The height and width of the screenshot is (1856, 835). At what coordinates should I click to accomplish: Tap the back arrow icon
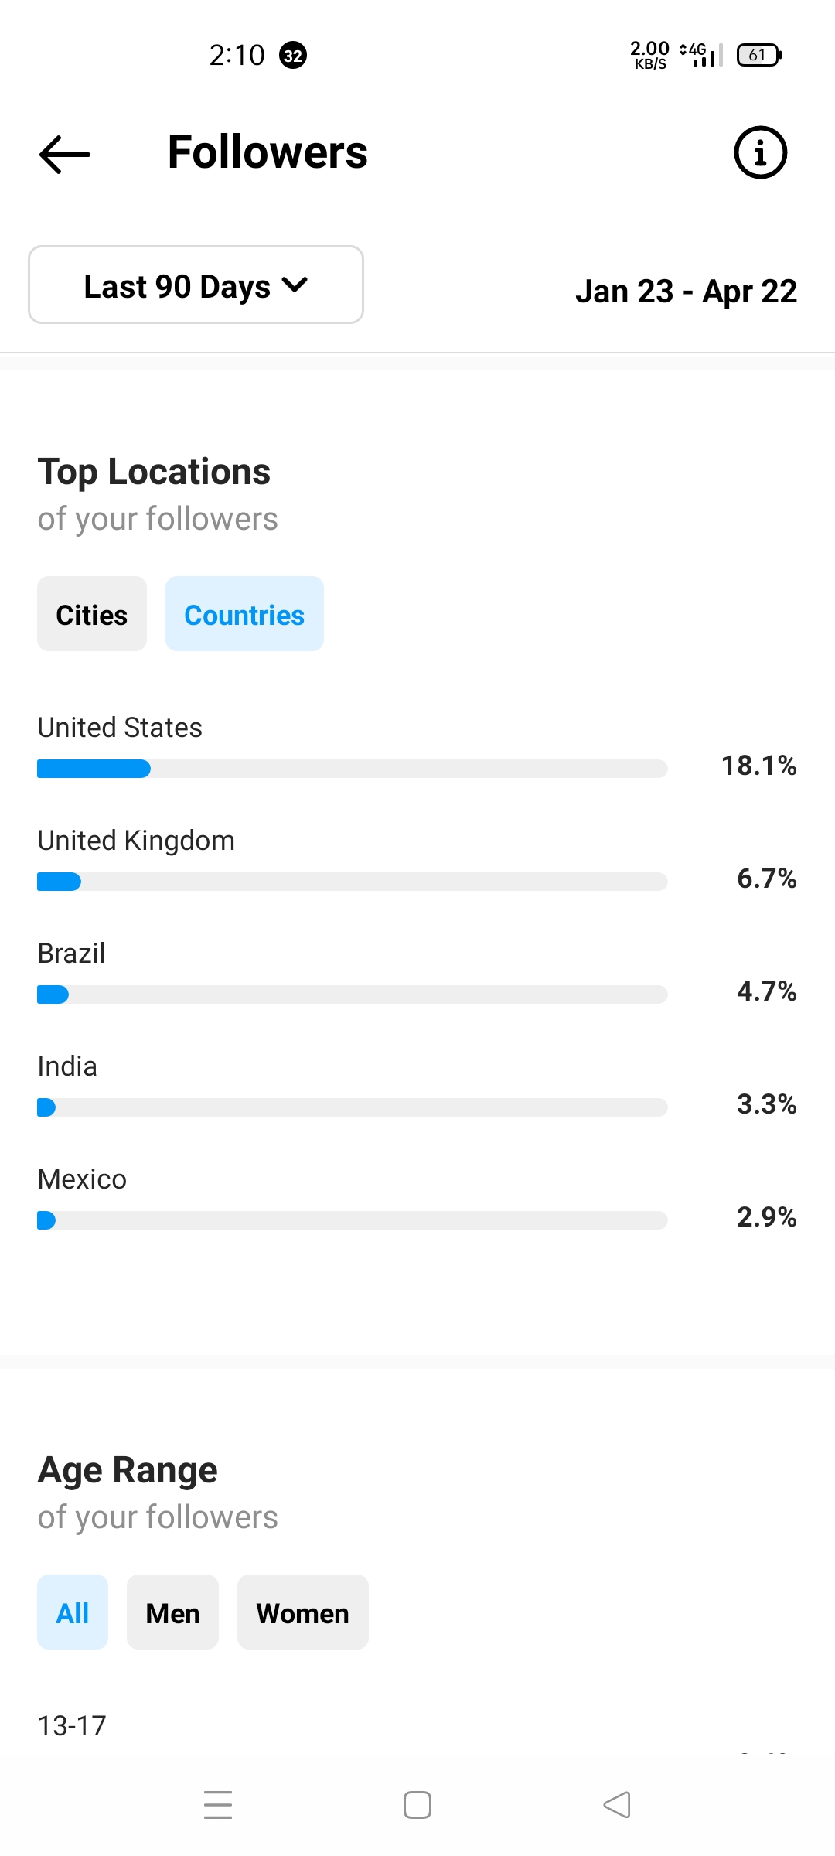click(x=65, y=154)
